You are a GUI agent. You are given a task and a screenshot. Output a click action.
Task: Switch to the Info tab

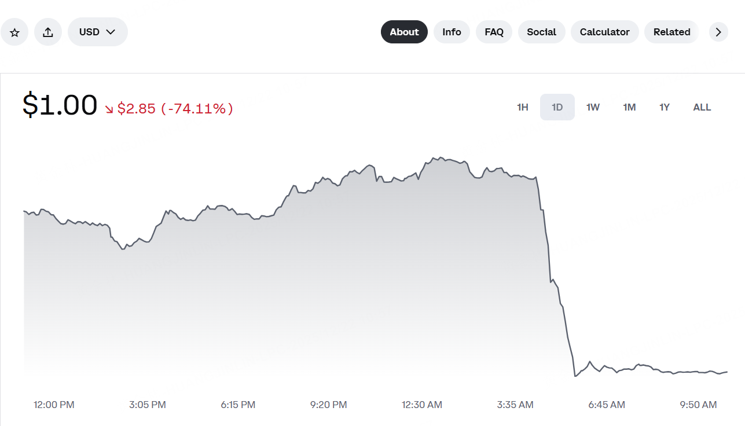coord(452,32)
